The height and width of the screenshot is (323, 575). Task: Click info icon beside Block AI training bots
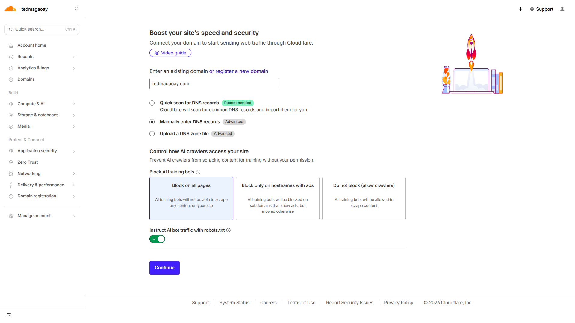[x=198, y=172]
